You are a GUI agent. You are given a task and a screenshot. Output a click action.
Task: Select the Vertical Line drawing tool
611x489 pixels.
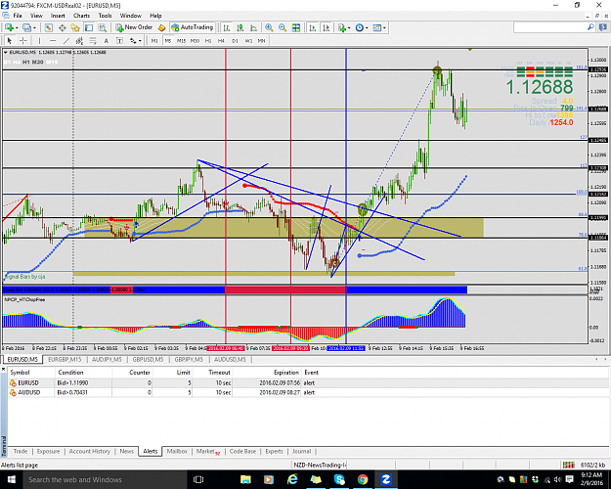39,40
